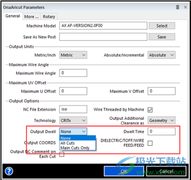This screenshot has height=180, width=191.
Task: Switch to the More ... tab
Action: 31,17
